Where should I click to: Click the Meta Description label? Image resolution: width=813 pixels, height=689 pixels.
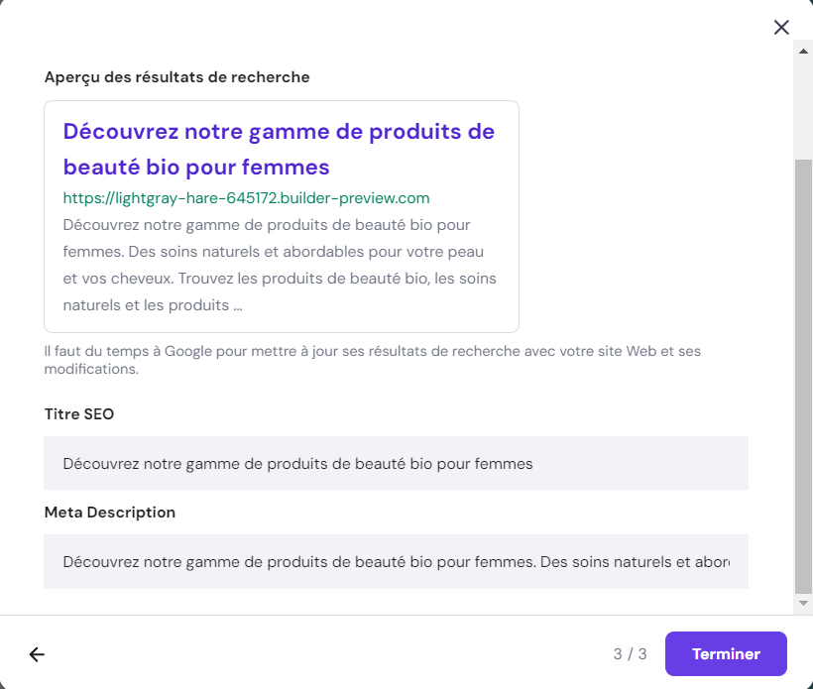click(110, 513)
